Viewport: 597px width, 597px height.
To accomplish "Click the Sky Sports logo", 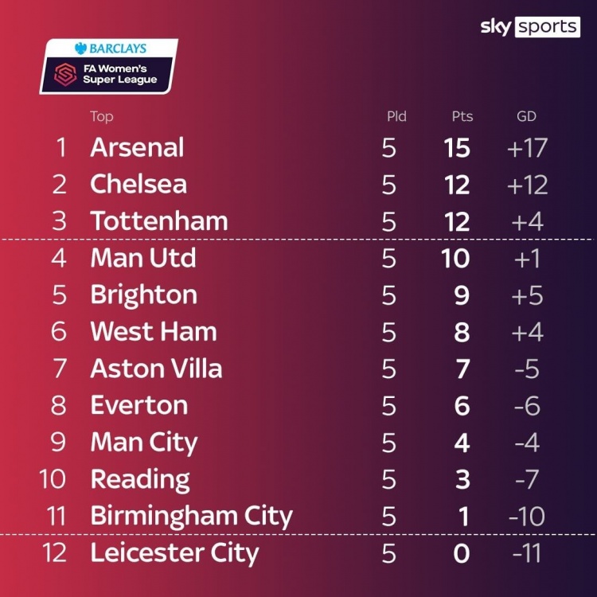I will [530, 26].
